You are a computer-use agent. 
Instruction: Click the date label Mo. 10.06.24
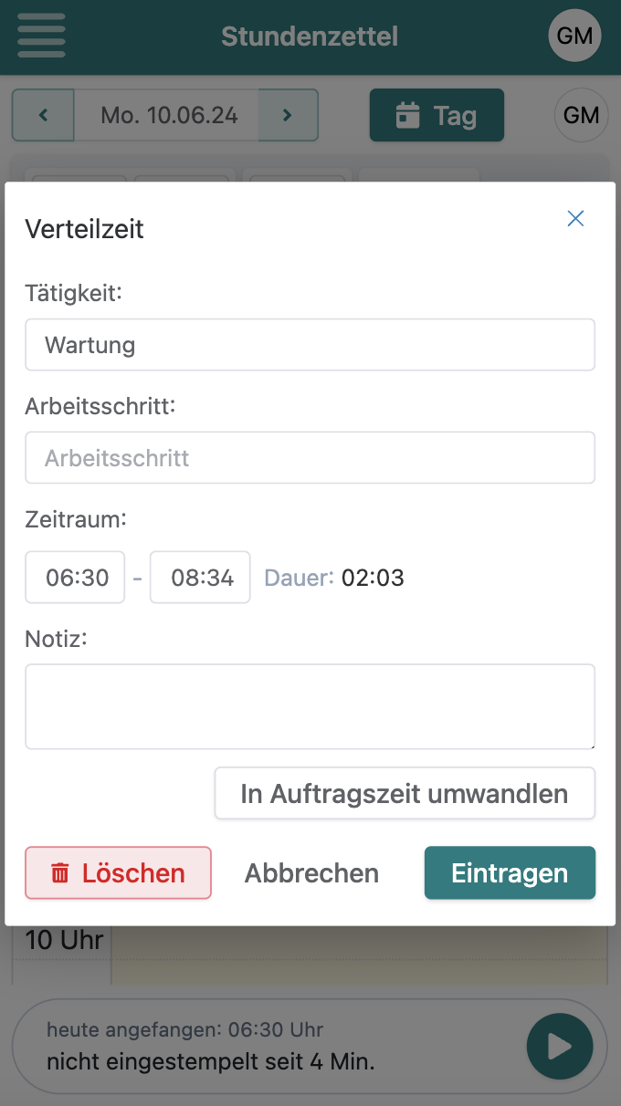coord(165,115)
